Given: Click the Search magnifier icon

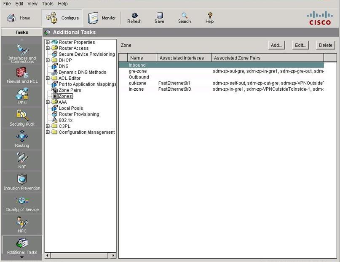Looking at the screenshot, I should pyautogui.click(x=185, y=15).
